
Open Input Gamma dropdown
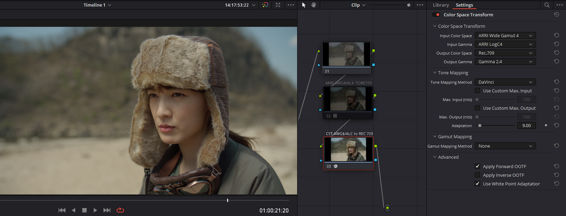point(505,45)
